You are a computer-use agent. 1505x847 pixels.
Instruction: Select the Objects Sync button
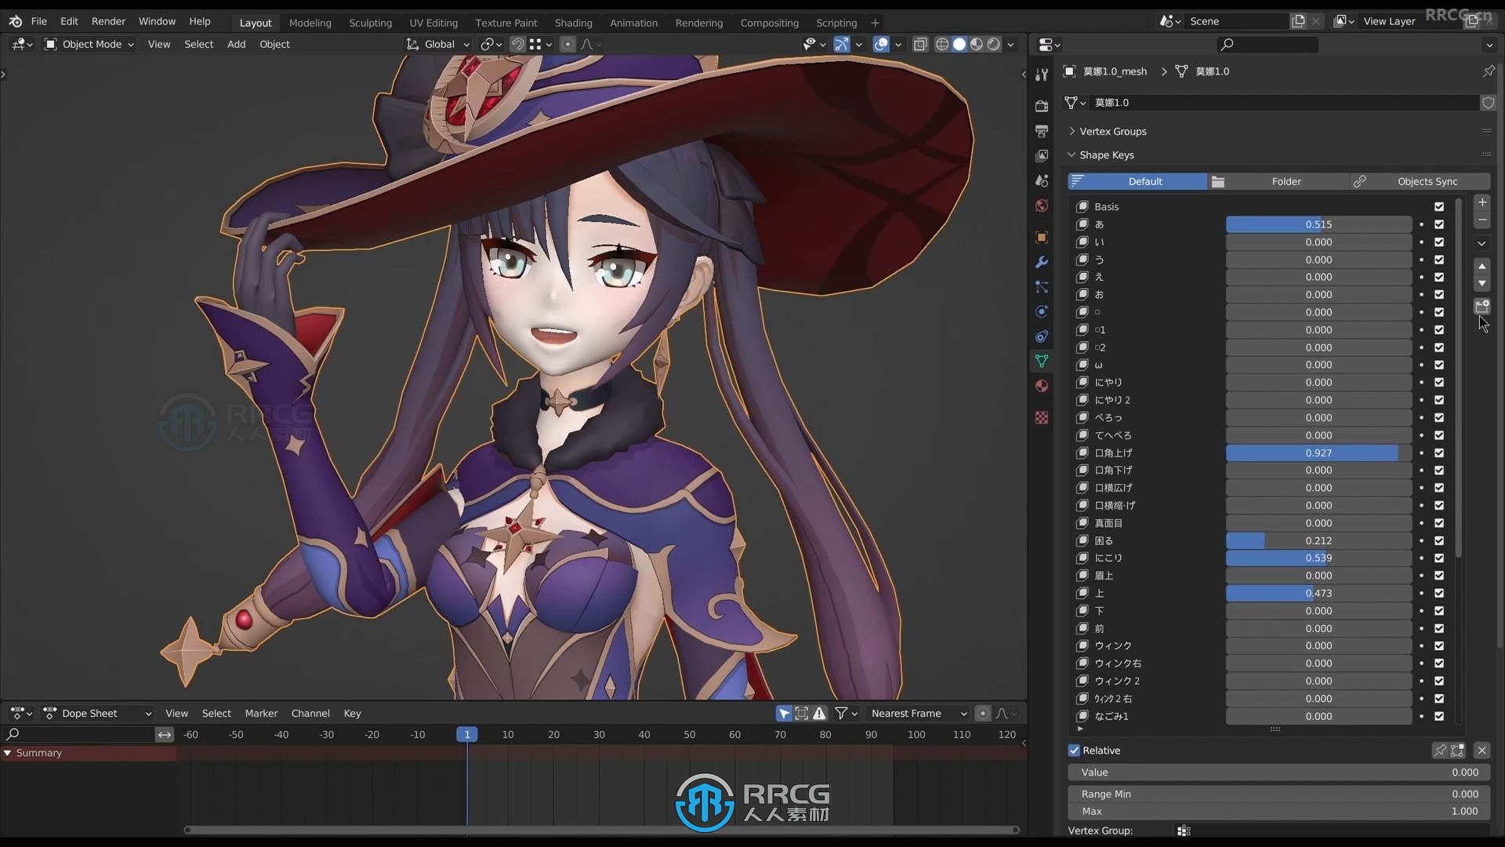click(1420, 182)
